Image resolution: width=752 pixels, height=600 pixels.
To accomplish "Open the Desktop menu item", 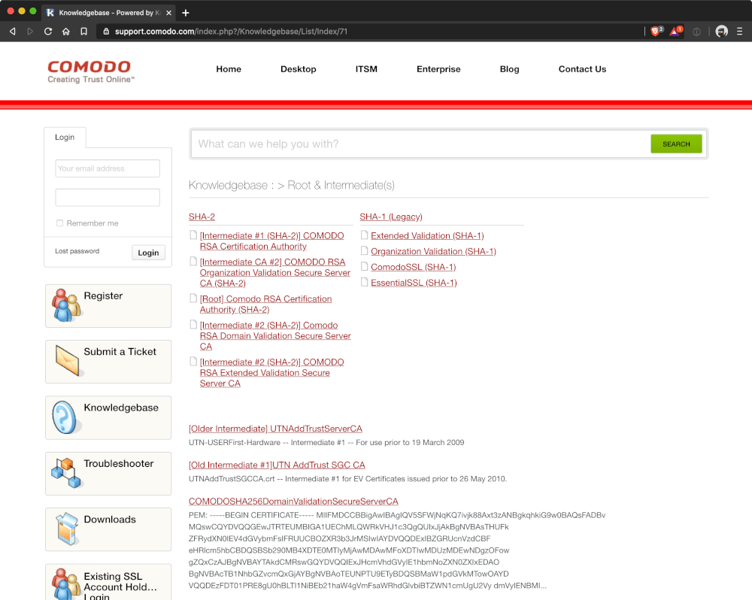I will point(299,69).
